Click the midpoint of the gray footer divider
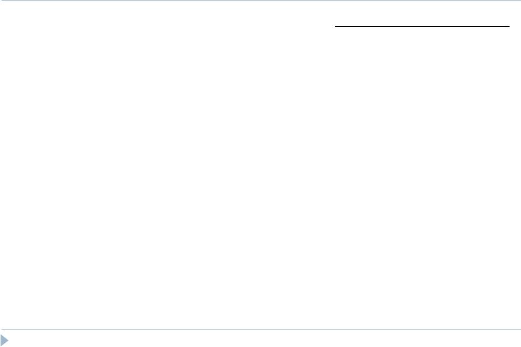Viewport: 521px width, 347px height. point(261,329)
